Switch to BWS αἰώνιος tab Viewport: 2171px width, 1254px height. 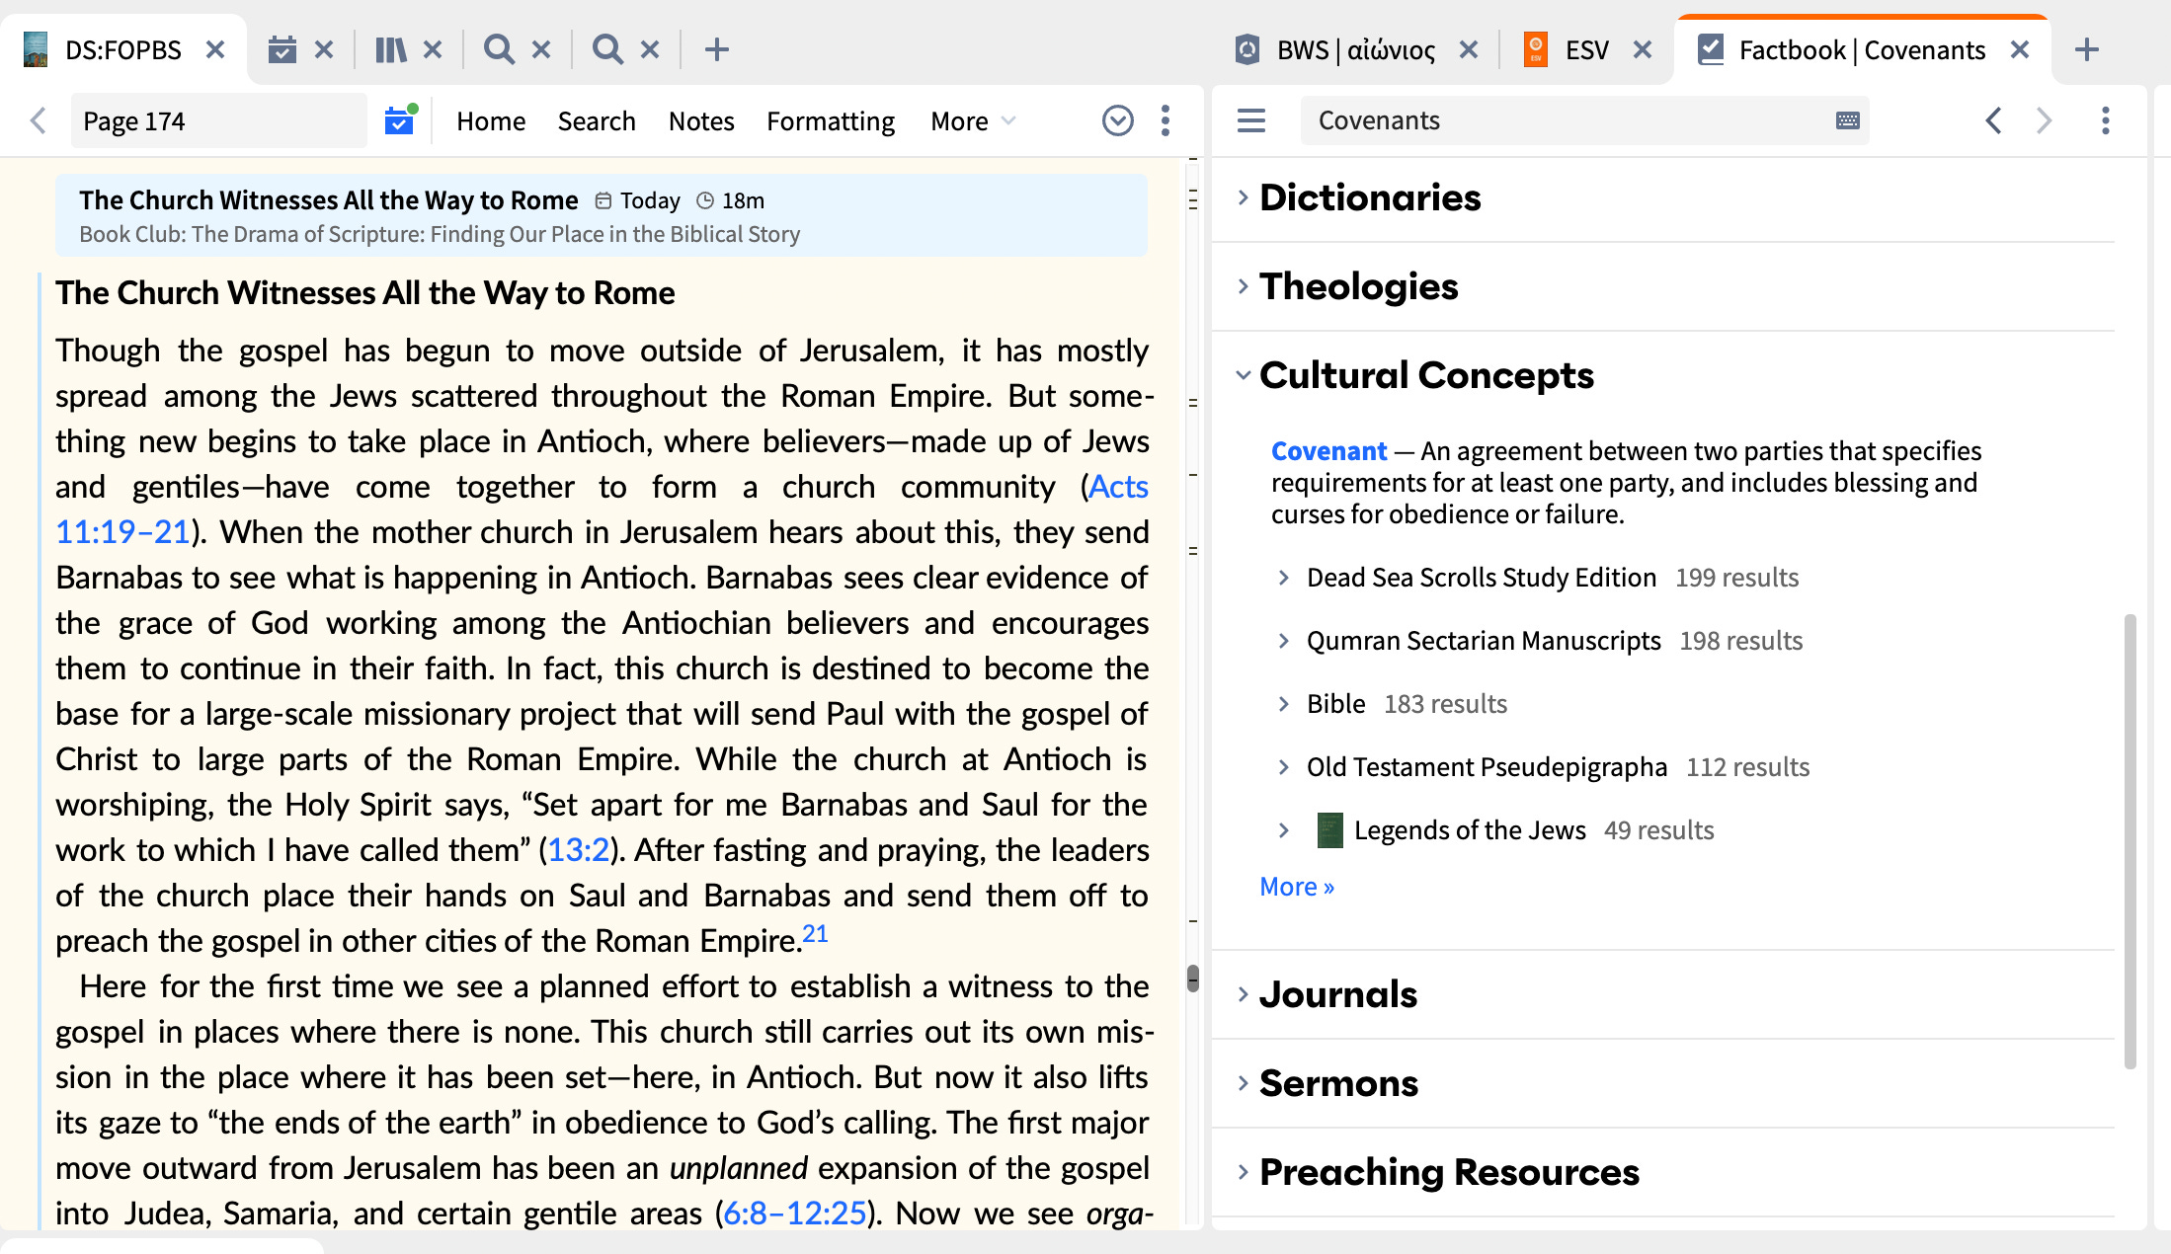[x=1335, y=49]
